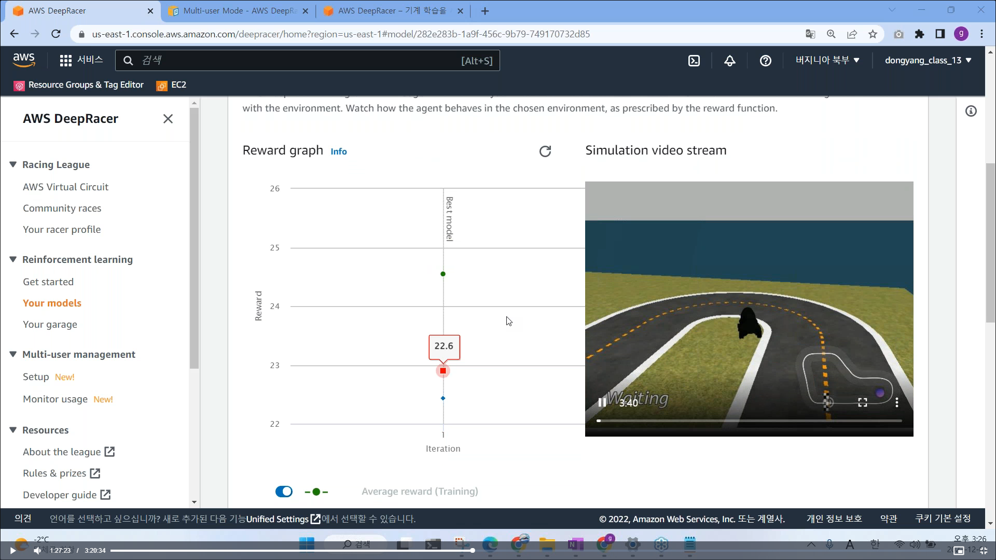The image size is (996, 560).
Task: Collapse the Racing League section
Action: pos(13,165)
